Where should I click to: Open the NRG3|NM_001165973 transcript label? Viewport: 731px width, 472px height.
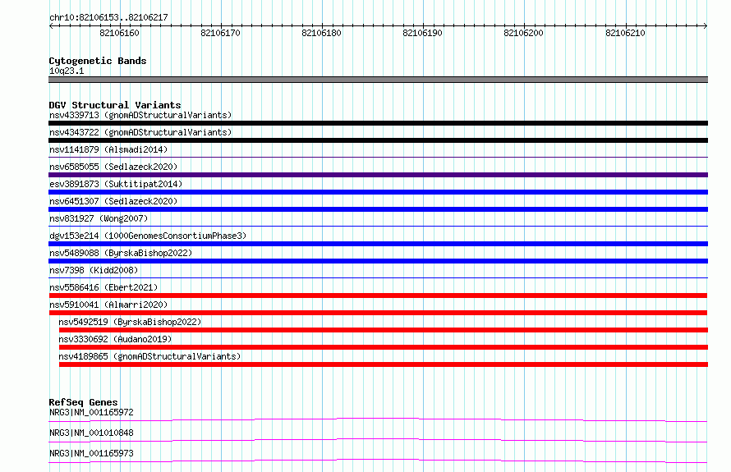91,453
